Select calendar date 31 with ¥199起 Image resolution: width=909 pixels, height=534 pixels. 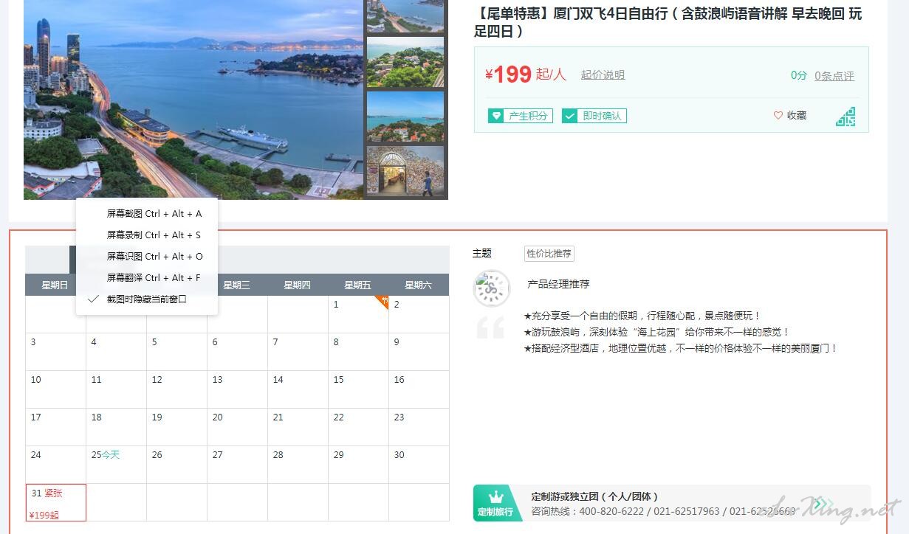click(x=56, y=502)
